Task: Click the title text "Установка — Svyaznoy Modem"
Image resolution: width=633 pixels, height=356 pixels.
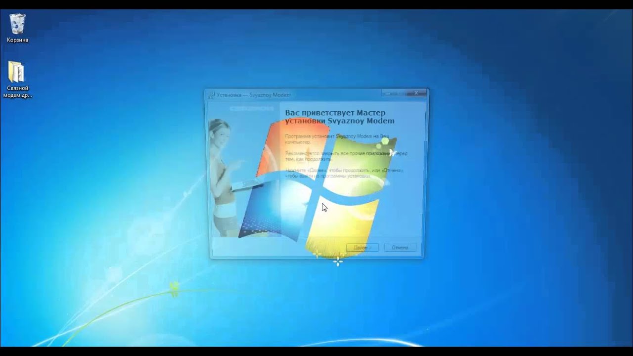Action: [254, 95]
